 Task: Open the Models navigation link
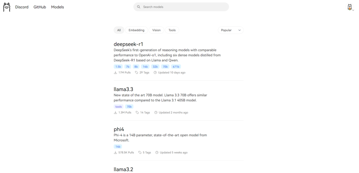pyautogui.click(x=57, y=7)
